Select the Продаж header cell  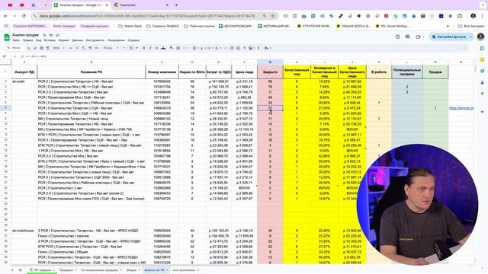point(435,72)
